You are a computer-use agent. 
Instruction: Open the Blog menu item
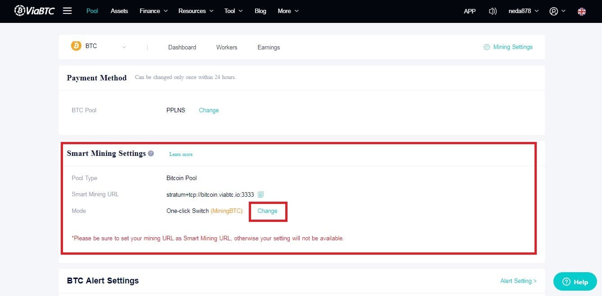point(261,11)
